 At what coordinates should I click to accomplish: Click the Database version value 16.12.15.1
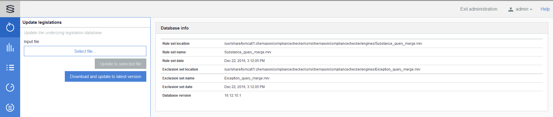coord(233,95)
